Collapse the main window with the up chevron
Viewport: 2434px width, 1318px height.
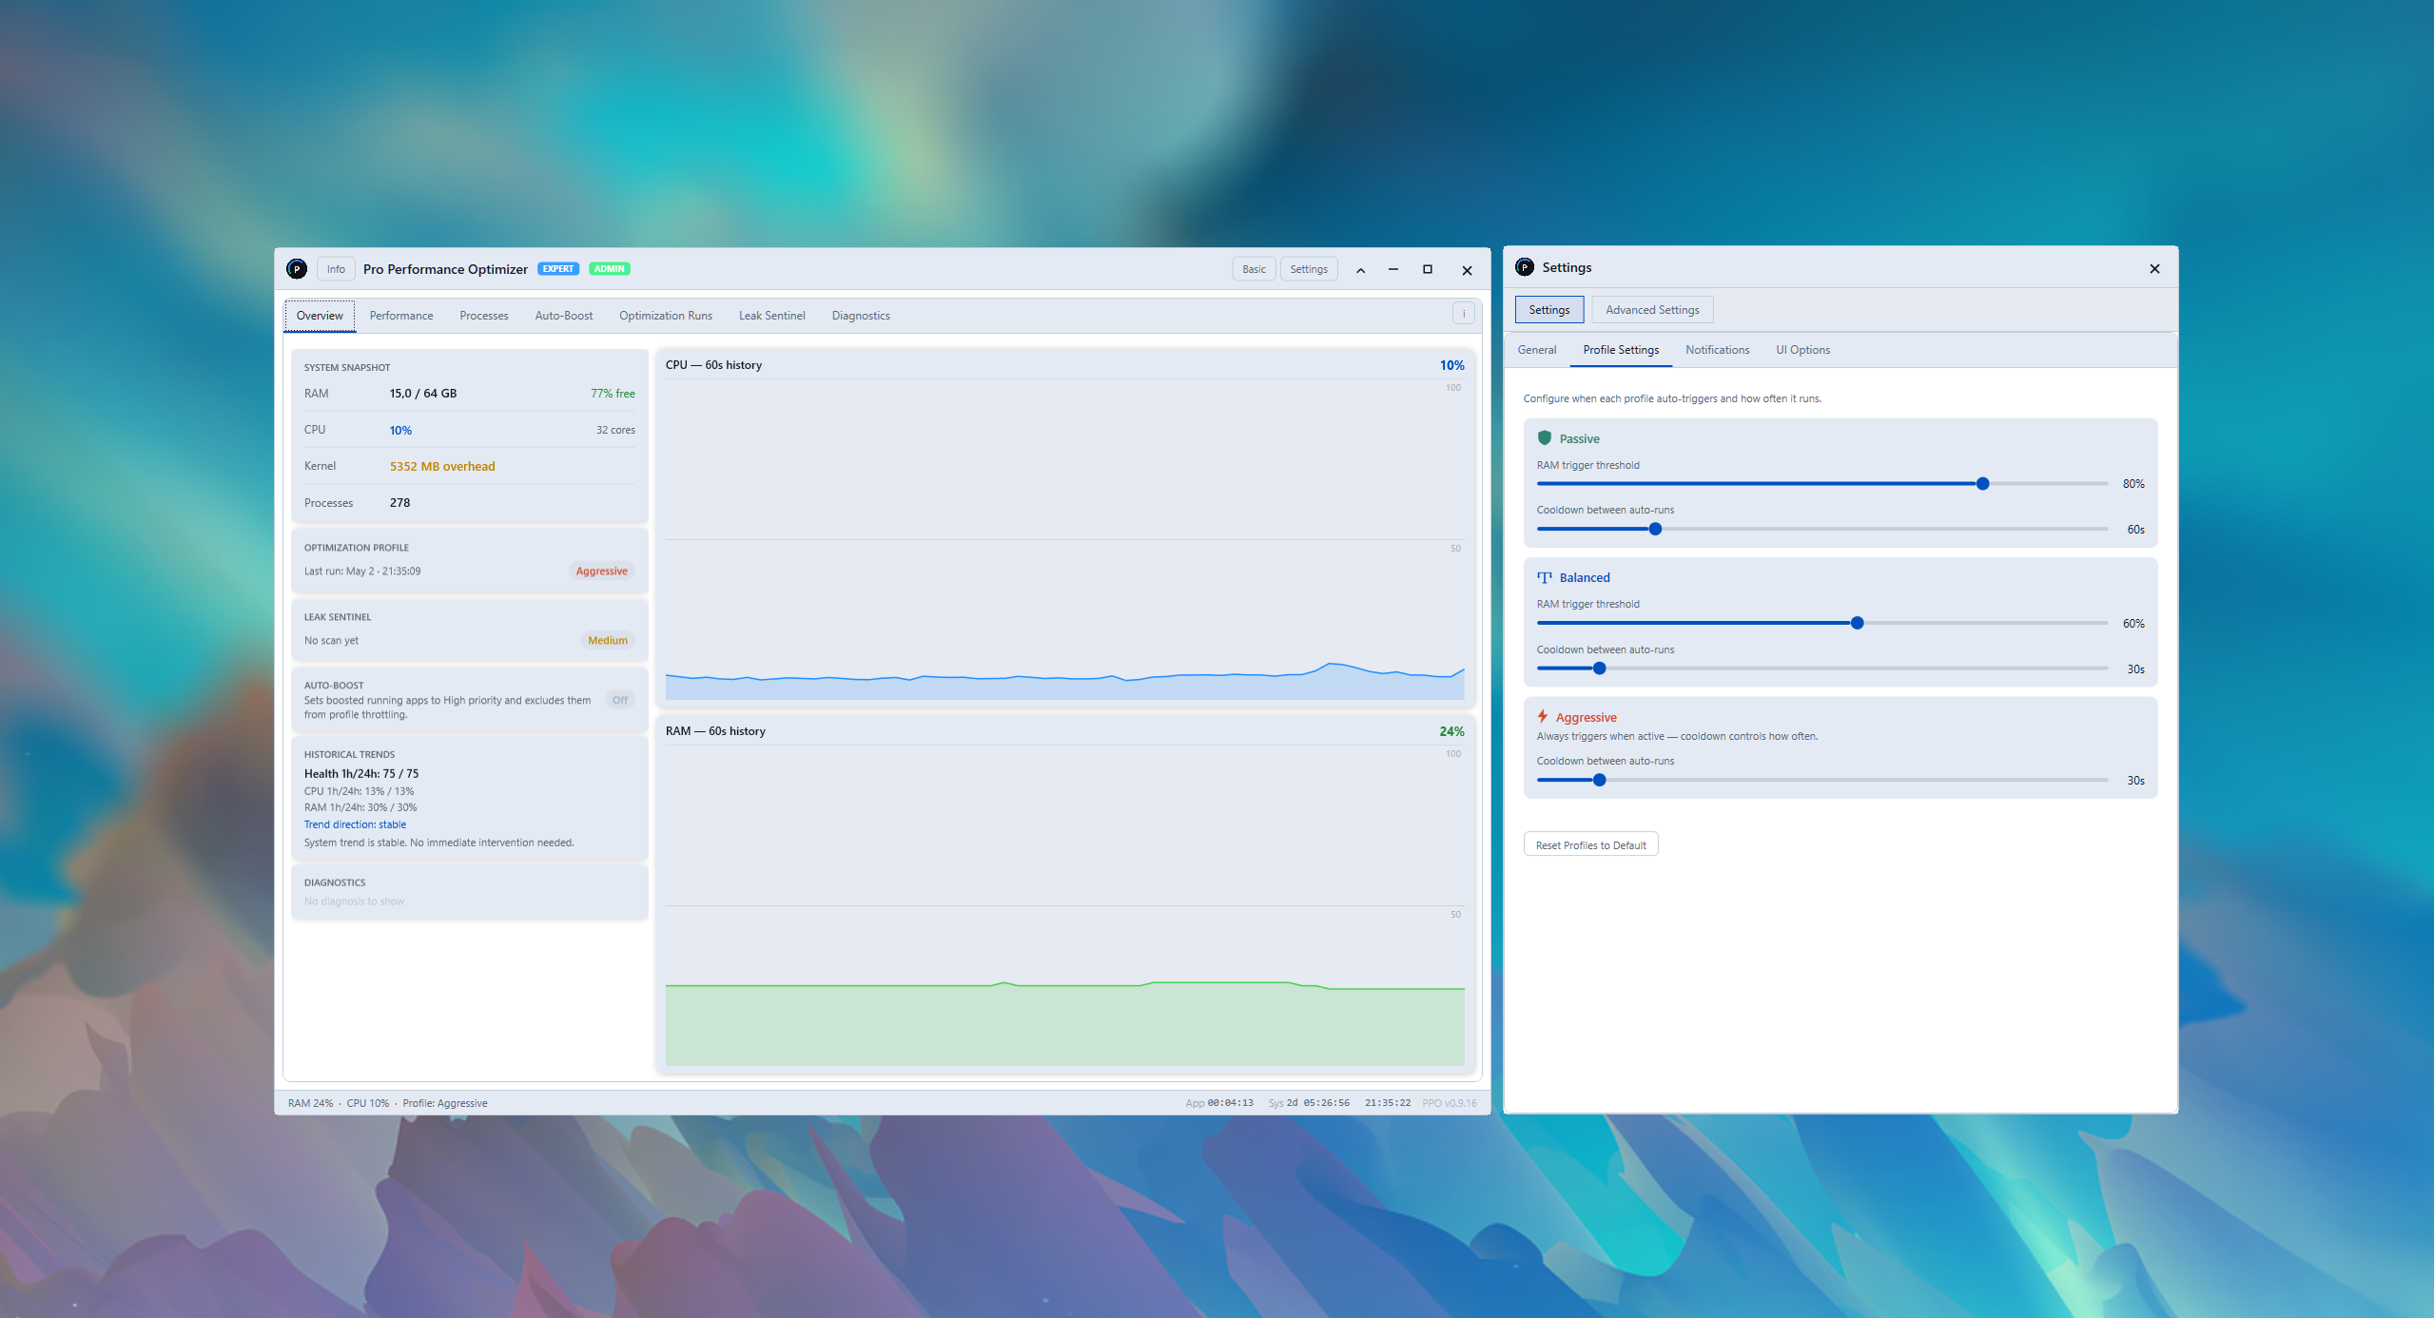click(1360, 270)
